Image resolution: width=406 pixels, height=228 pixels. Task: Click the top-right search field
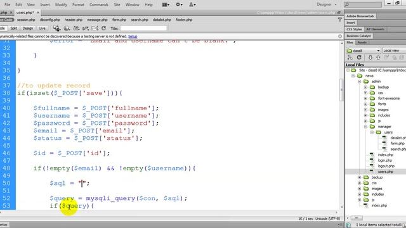click(x=363, y=4)
